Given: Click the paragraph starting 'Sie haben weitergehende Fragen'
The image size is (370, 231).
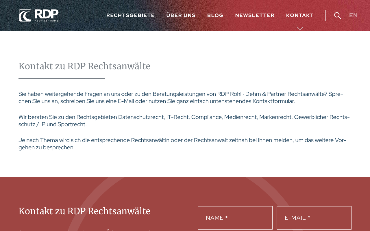Looking at the screenshot, I should (181, 98).
